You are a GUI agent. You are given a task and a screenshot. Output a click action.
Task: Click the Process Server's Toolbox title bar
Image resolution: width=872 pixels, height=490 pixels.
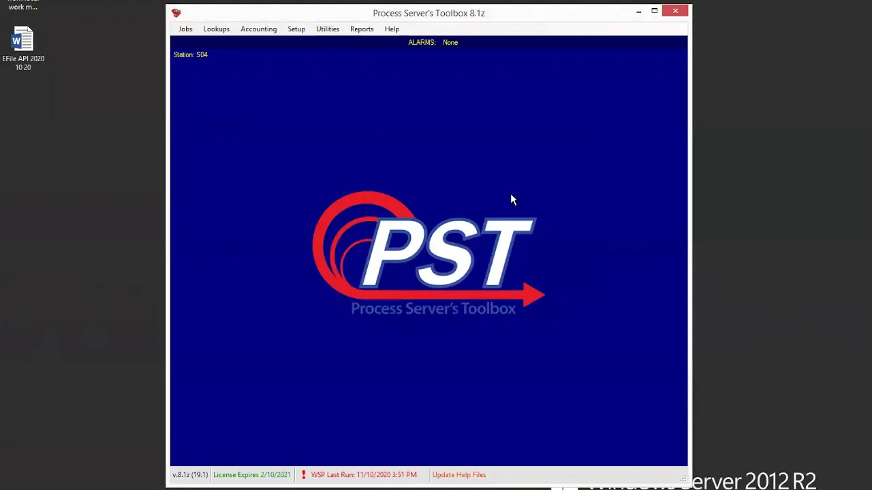(429, 13)
